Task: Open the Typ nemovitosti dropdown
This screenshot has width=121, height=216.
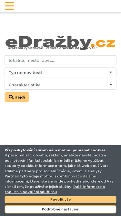Action: (x=61, y=73)
